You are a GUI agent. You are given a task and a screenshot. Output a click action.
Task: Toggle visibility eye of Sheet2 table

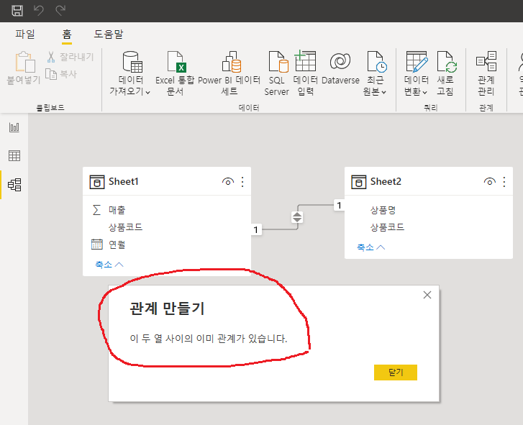point(490,182)
